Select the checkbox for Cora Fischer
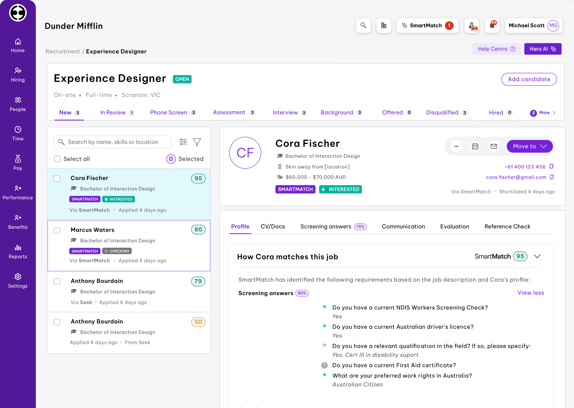 point(57,179)
